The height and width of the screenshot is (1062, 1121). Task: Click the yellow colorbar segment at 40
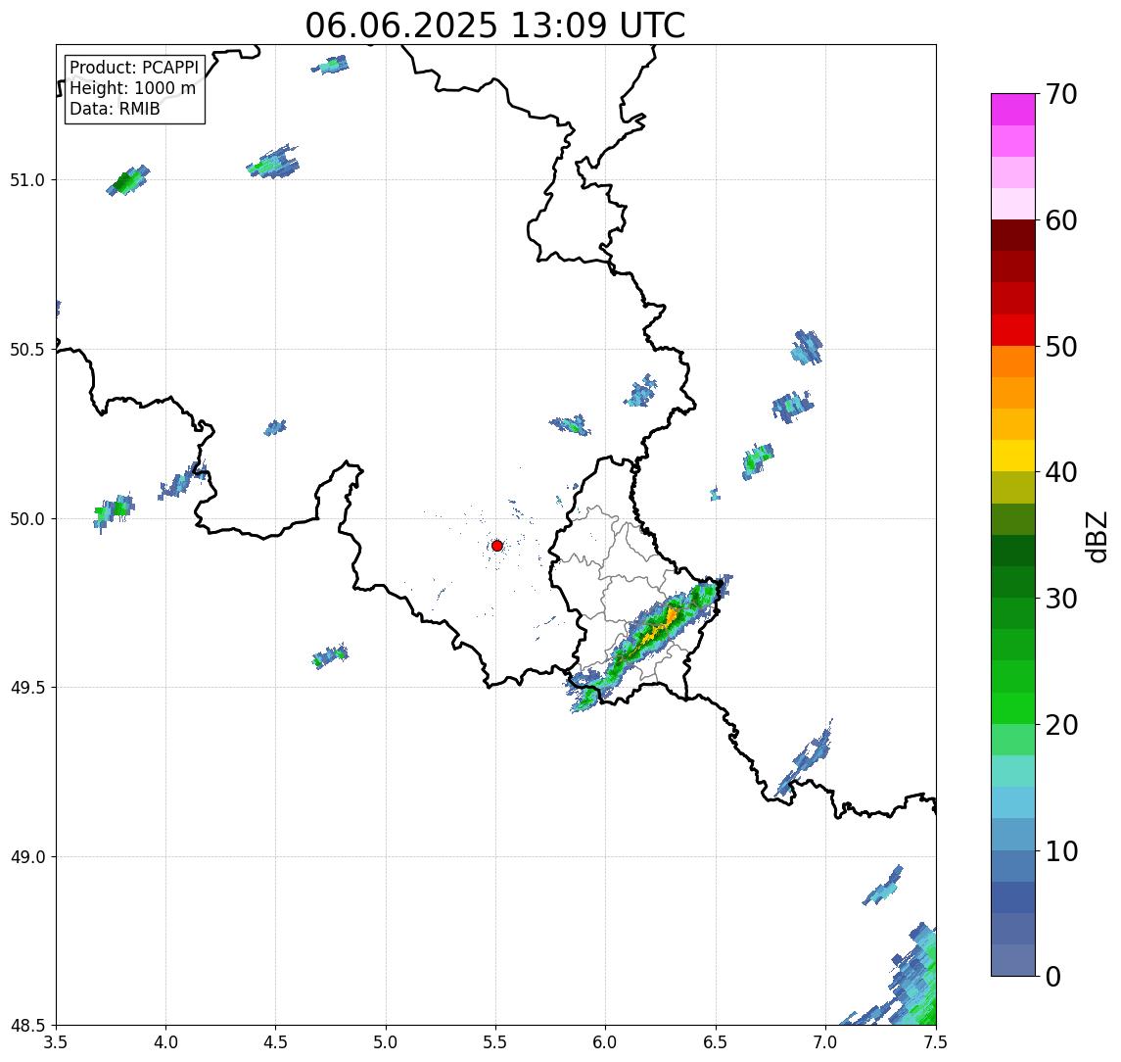pyautogui.click(x=1013, y=456)
